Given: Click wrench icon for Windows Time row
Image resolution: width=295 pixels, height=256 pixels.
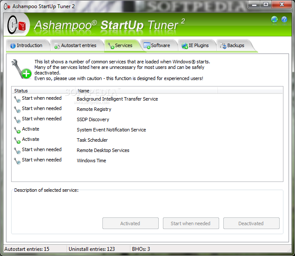Looking at the screenshot, I should pyautogui.click(x=17, y=161).
